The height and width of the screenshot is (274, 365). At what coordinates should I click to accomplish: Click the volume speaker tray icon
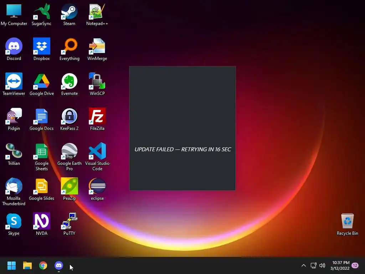(x=322, y=265)
